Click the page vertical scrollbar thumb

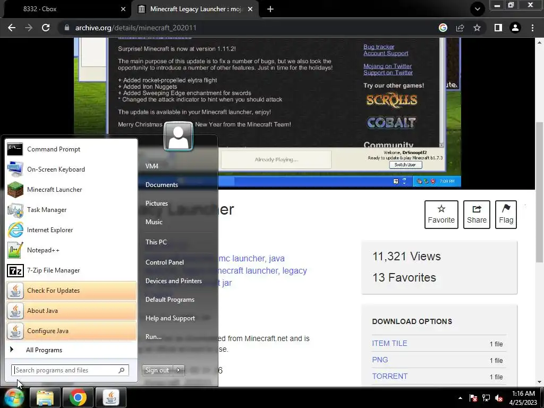pyautogui.click(x=539, y=192)
